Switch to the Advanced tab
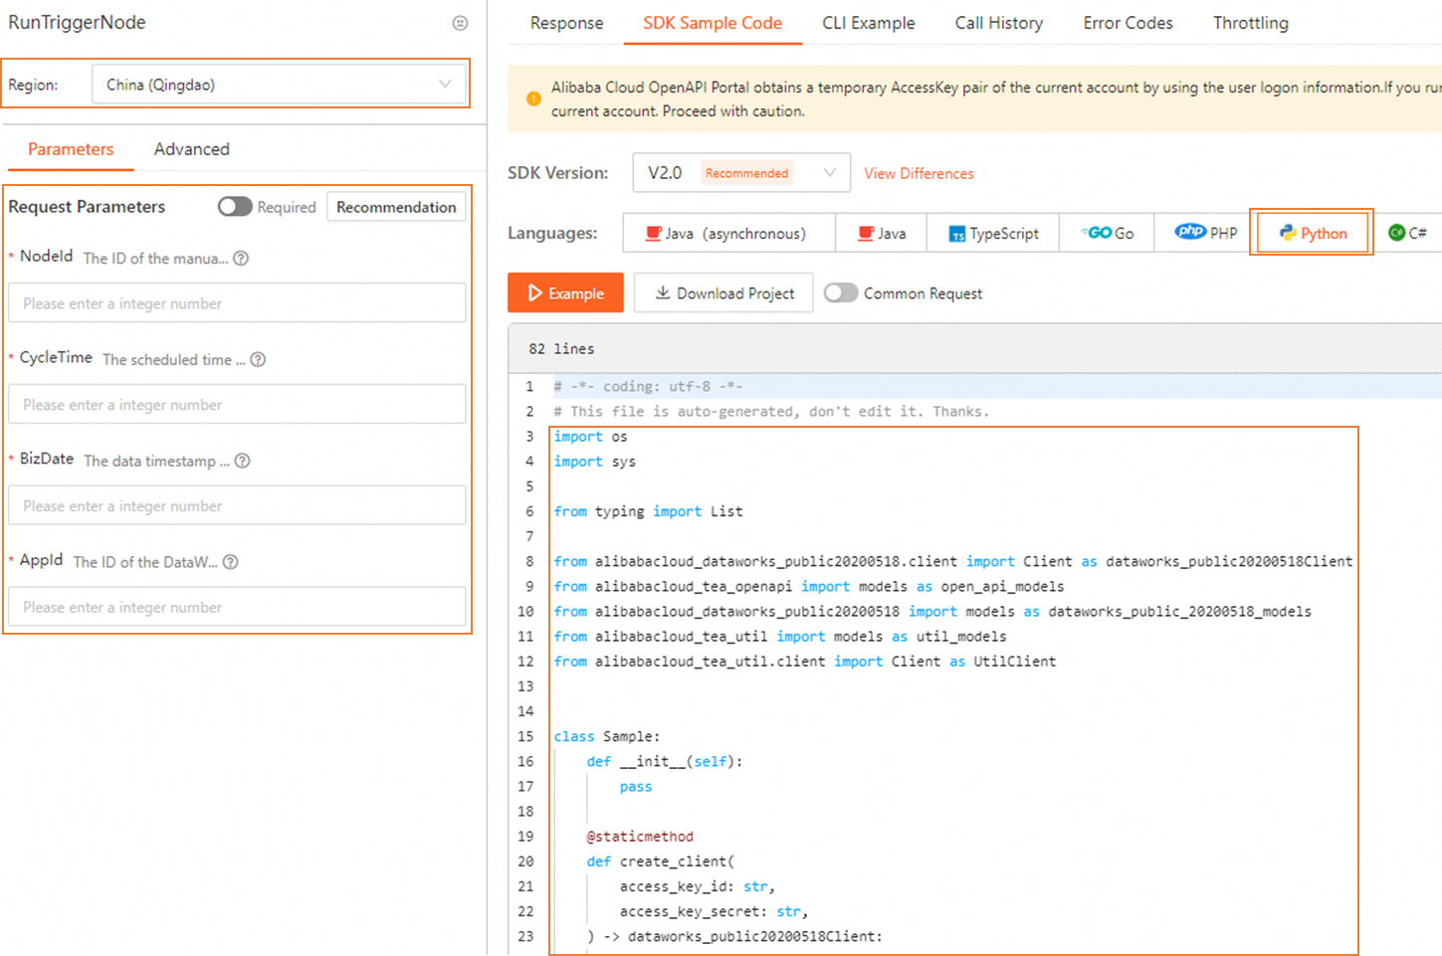The height and width of the screenshot is (956, 1442). (191, 149)
